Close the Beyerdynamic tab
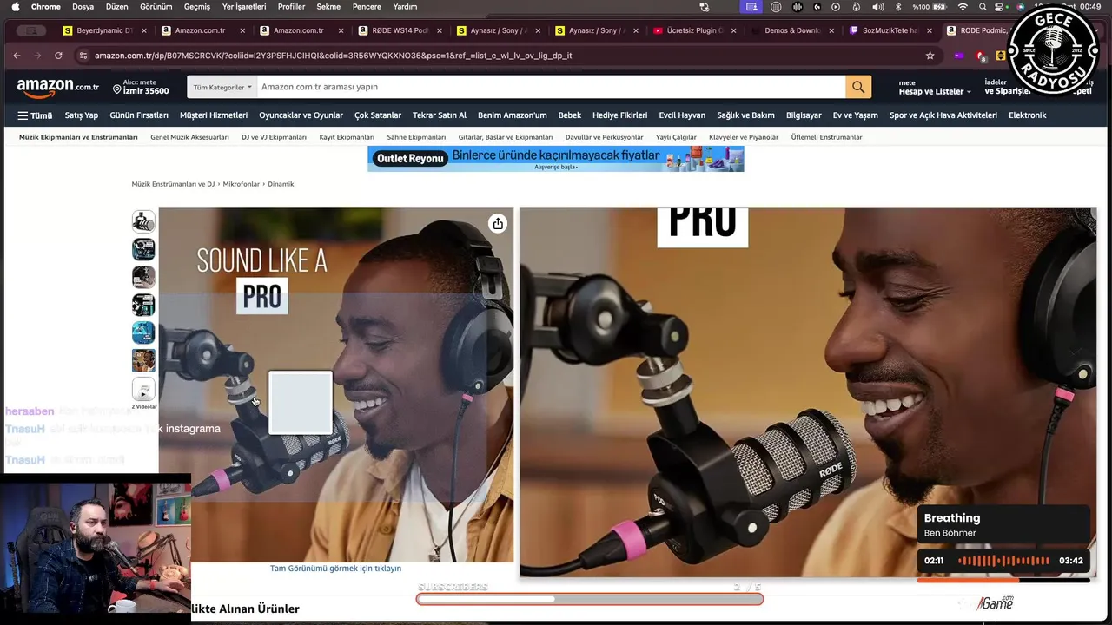Image resolution: width=1112 pixels, height=625 pixels. (x=143, y=30)
